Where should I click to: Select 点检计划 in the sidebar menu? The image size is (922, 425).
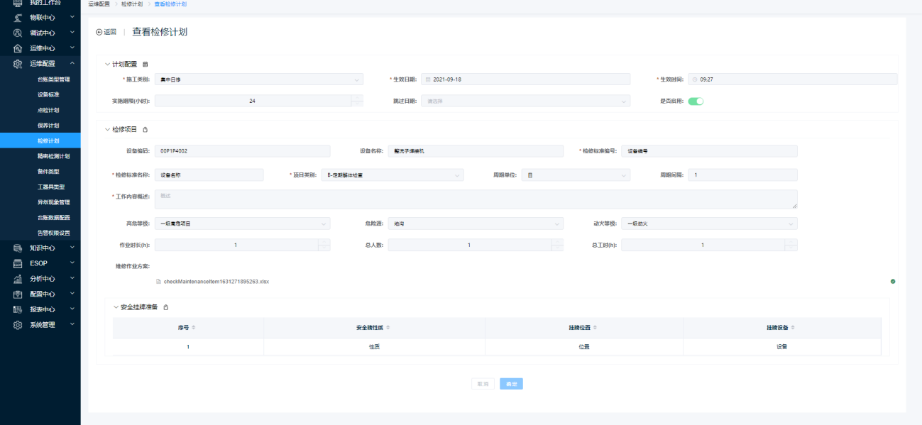pyautogui.click(x=48, y=110)
